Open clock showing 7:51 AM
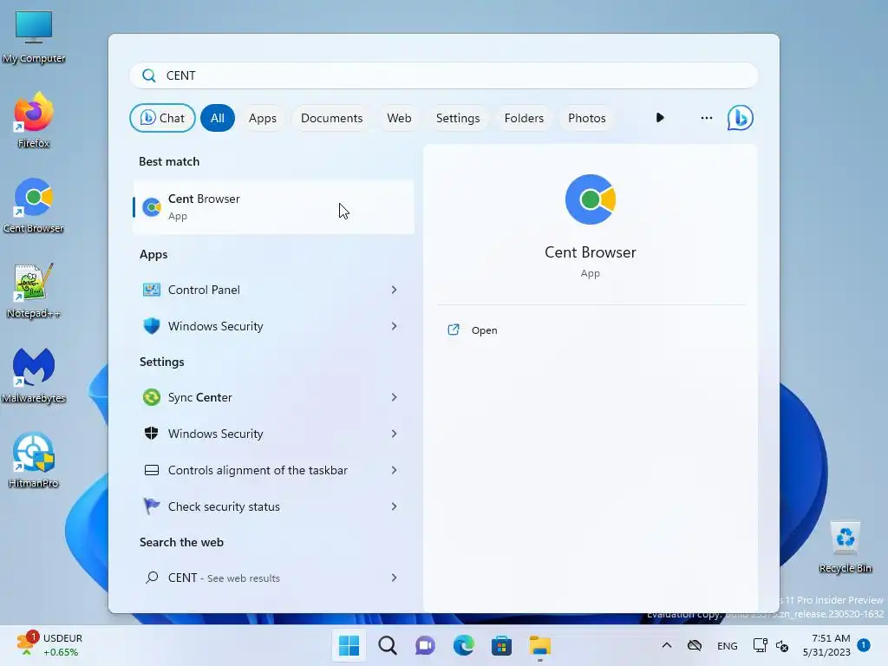The height and width of the screenshot is (666, 888). [x=826, y=645]
